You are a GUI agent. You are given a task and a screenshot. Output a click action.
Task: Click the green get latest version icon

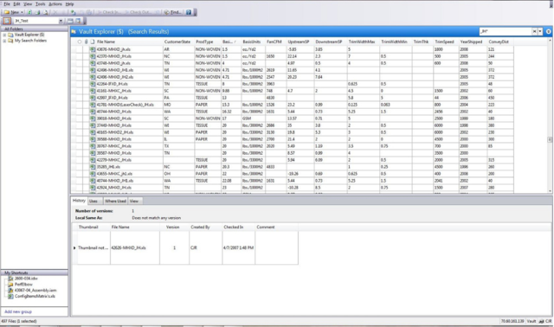point(73,12)
